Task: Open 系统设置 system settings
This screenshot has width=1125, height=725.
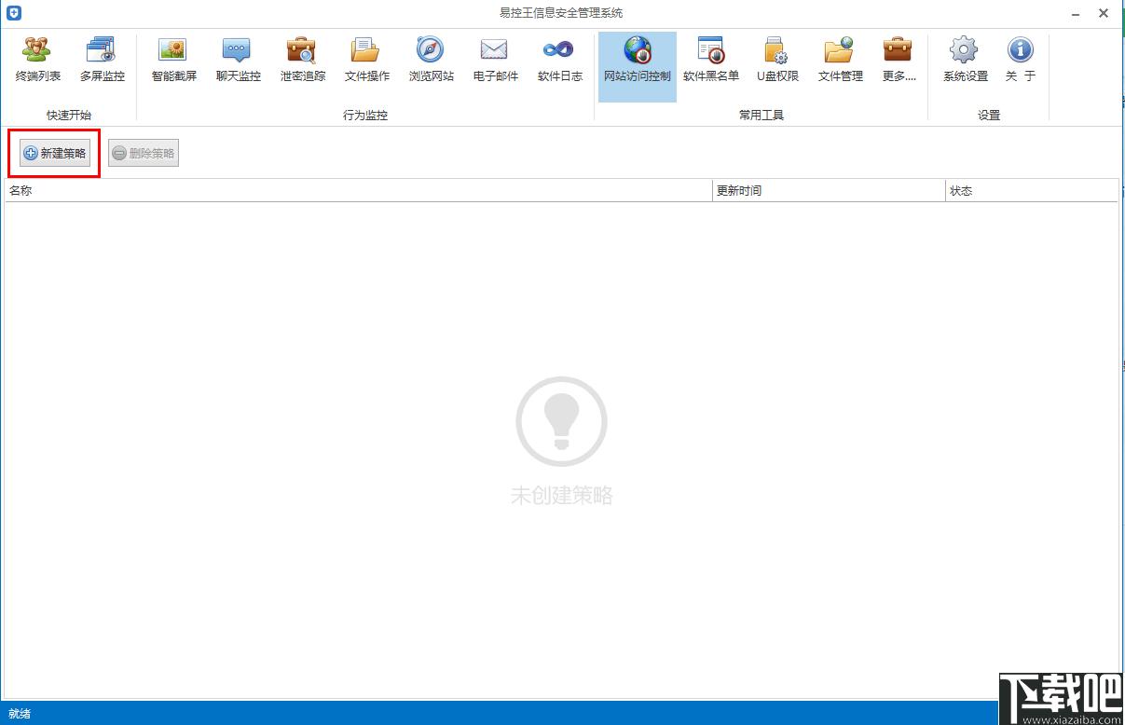Action: tap(965, 61)
